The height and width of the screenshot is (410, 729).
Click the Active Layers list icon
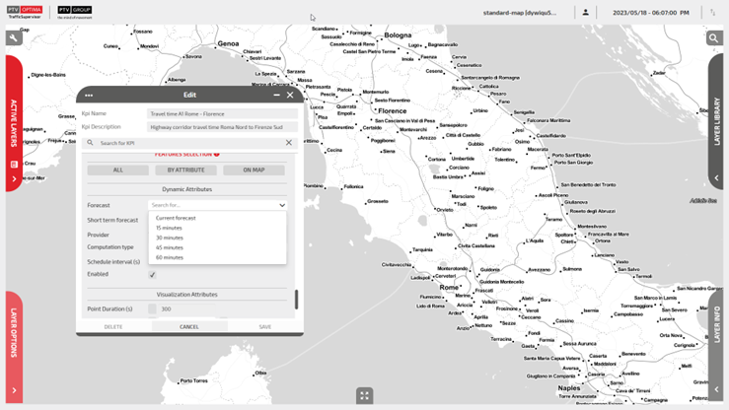click(x=14, y=165)
